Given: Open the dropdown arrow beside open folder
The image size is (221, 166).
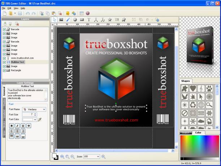Looking at the screenshot, I should (15, 13).
